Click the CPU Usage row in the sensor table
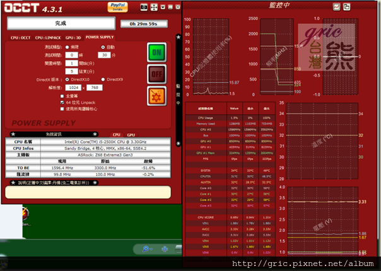381x271 pixels. (x=230, y=118)
